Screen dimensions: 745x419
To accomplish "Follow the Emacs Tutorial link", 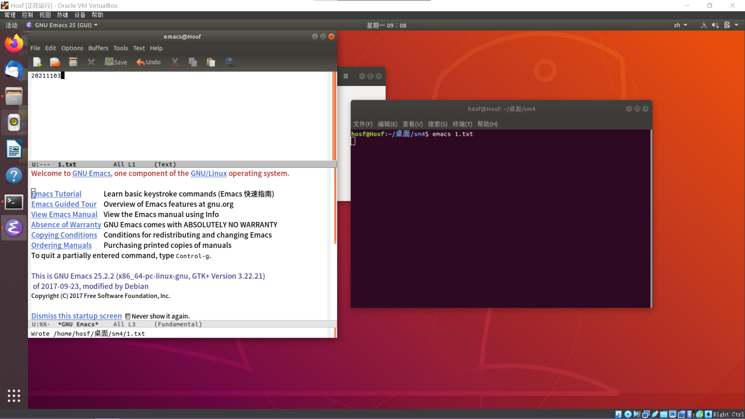I will pos(56,194).
